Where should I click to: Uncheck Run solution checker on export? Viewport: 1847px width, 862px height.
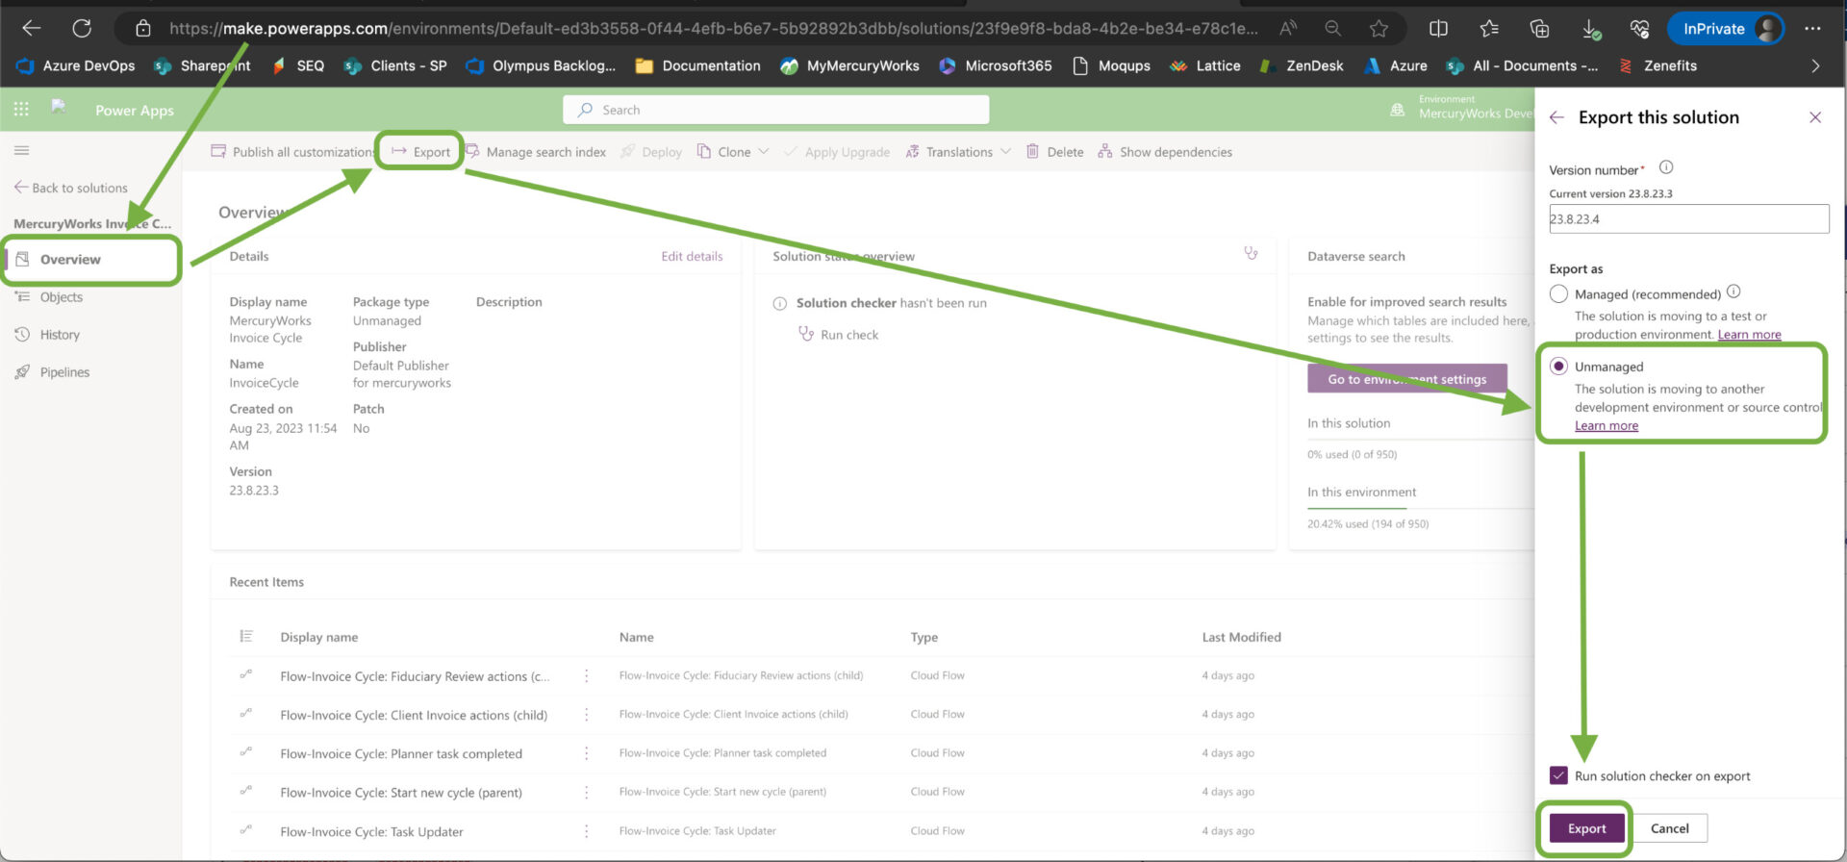click(x=1558, y=775)
